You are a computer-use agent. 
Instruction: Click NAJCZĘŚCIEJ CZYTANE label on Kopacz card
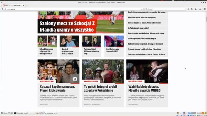click(47, 82)
